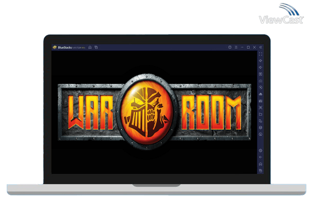Click the BlueStacks logo in title bar
The height and width of the screenshot is (213, 310).
(55, 47)
